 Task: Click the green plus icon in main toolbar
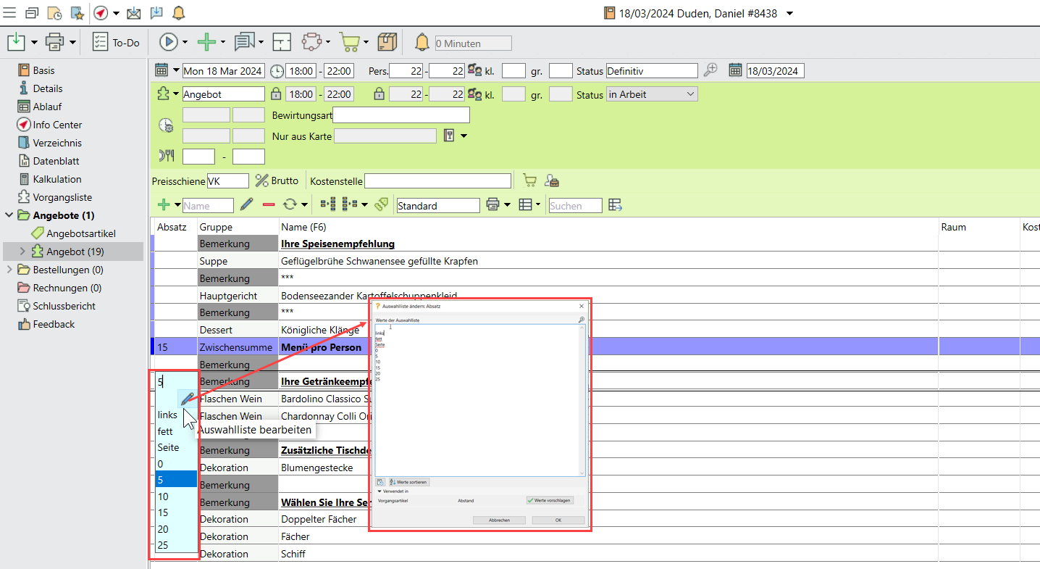click(207, 43)
